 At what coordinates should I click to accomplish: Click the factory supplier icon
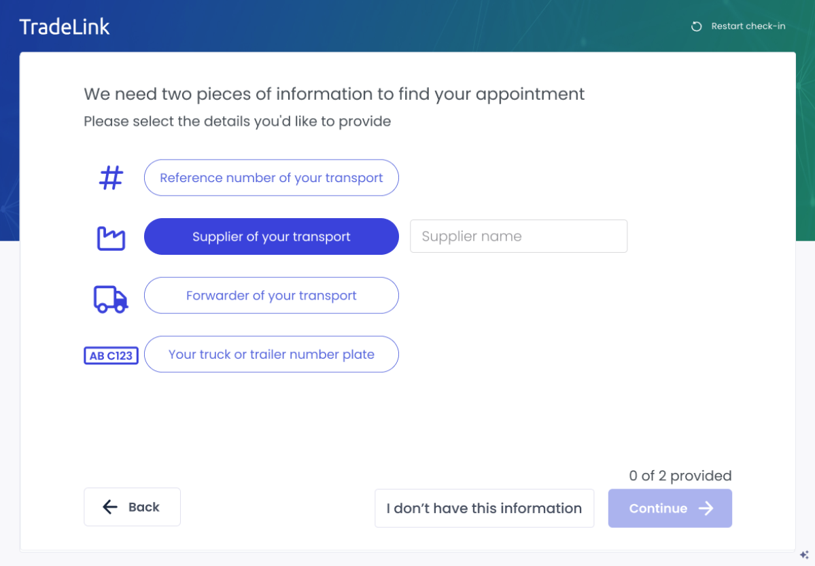(x=111, y=237)
